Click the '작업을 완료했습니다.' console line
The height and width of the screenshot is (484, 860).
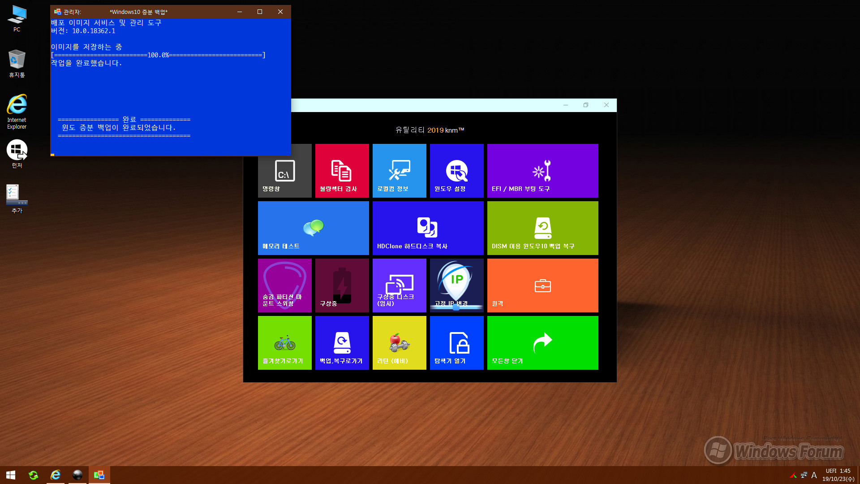coord(86,63)
